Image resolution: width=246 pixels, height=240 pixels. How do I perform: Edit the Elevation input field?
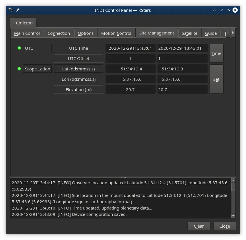182,90
